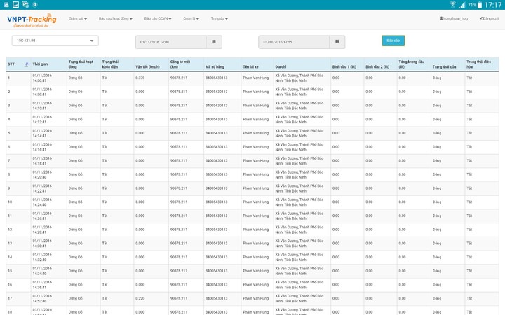This screenshot has width=505, height=315.
Task: Sort by Vận tốc (km/h) column header
Action: (151, 64)
